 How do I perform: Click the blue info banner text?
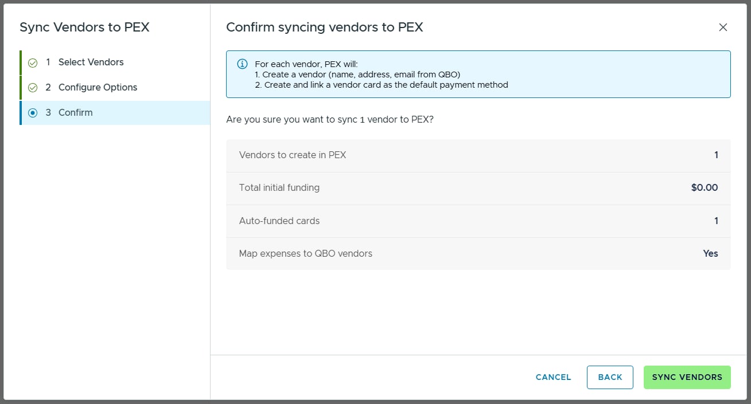pos(382,74)
